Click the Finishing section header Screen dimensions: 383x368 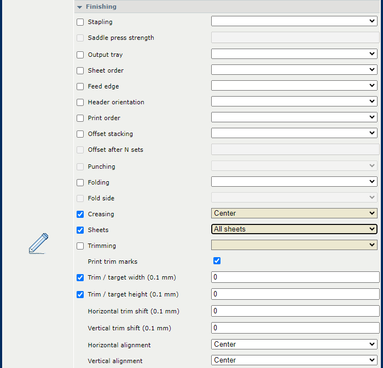pyautogui.click(x=227, y=7)
